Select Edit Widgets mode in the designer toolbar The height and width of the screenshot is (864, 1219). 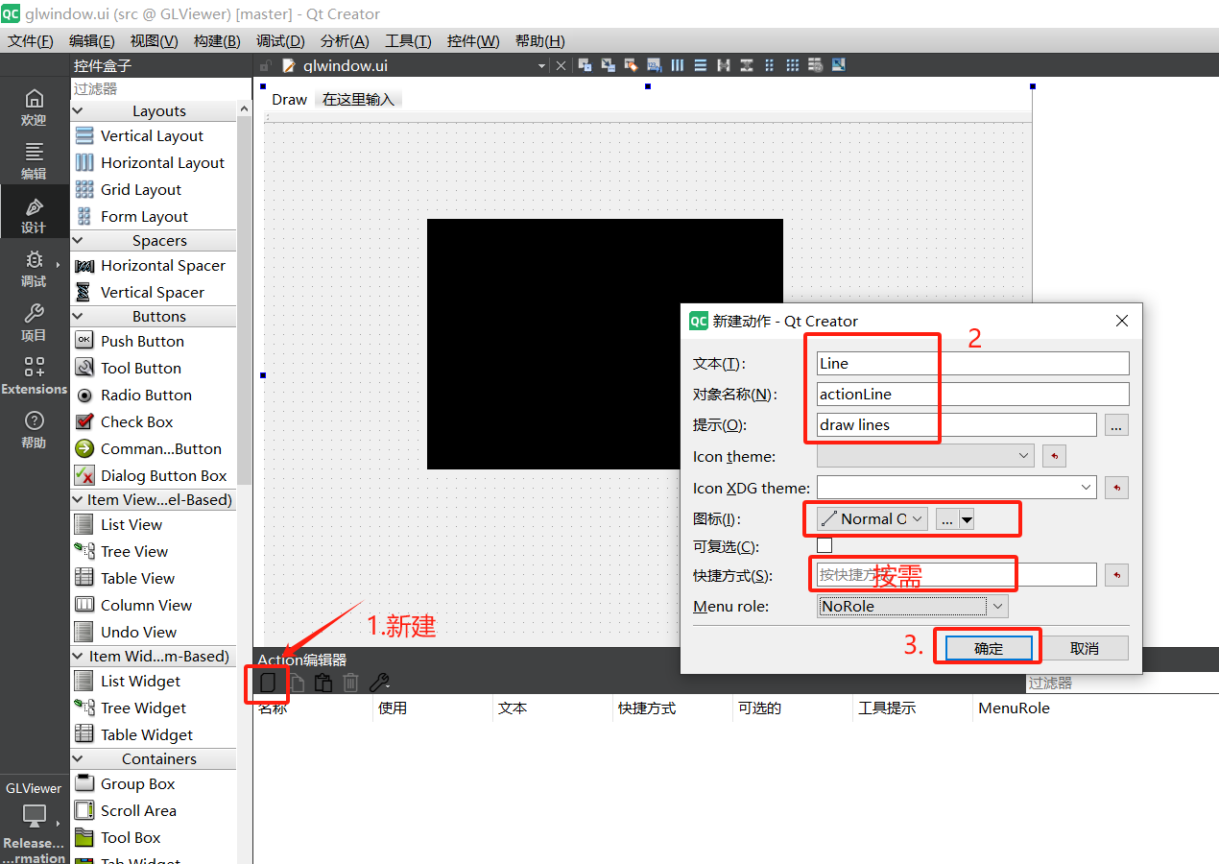[x=585, y=65]
